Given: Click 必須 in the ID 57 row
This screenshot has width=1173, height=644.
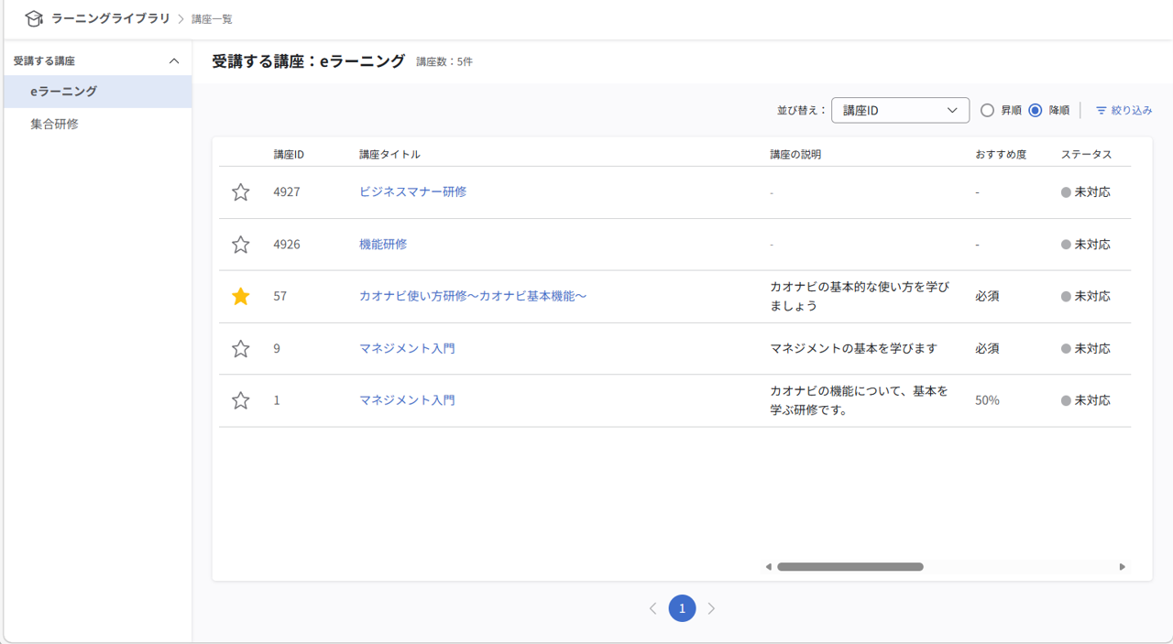Looking at the screenshot, I should click(x=987, y=297).
